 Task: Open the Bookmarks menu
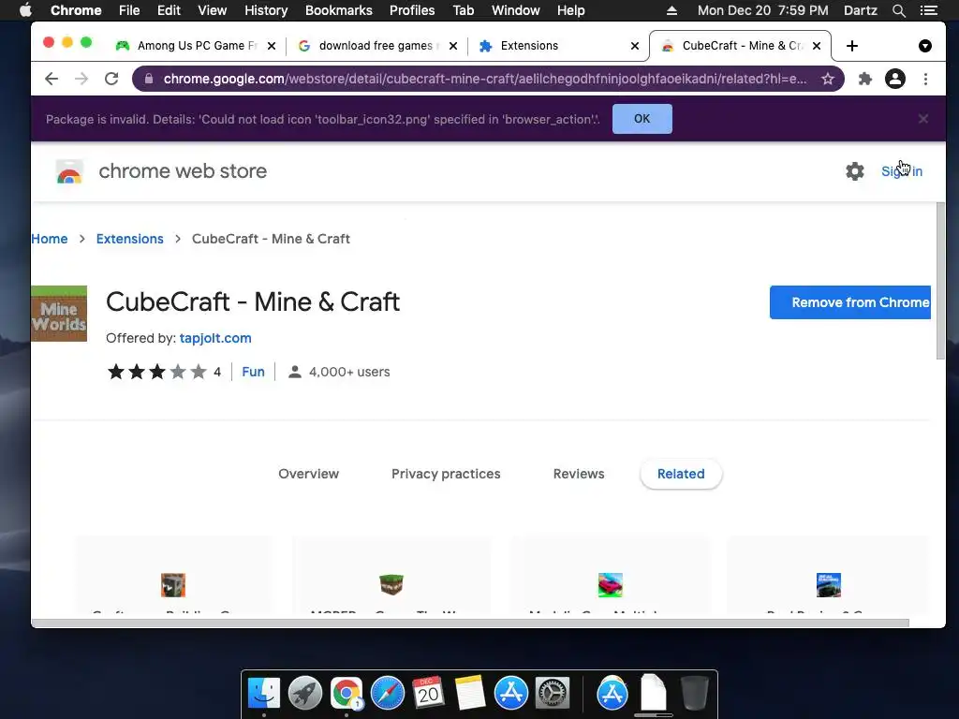pyautogui.click(x=339, y=10)
